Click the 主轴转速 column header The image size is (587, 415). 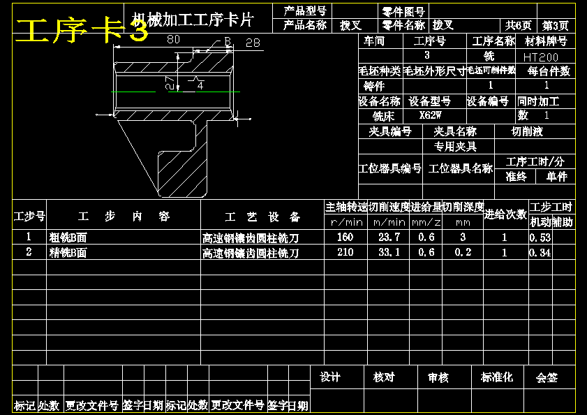(x=346, y=207)
